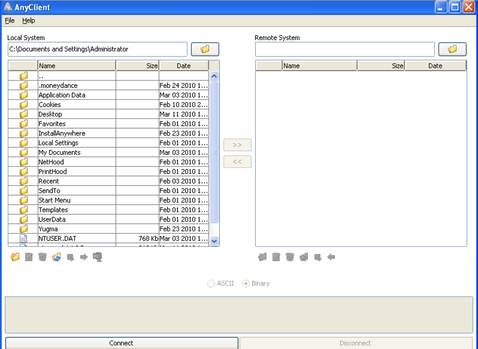This screenshot has height=349, width=478.
Task: Click the Mar 11 2010 date of Desktop
Action: click(184, 114)
